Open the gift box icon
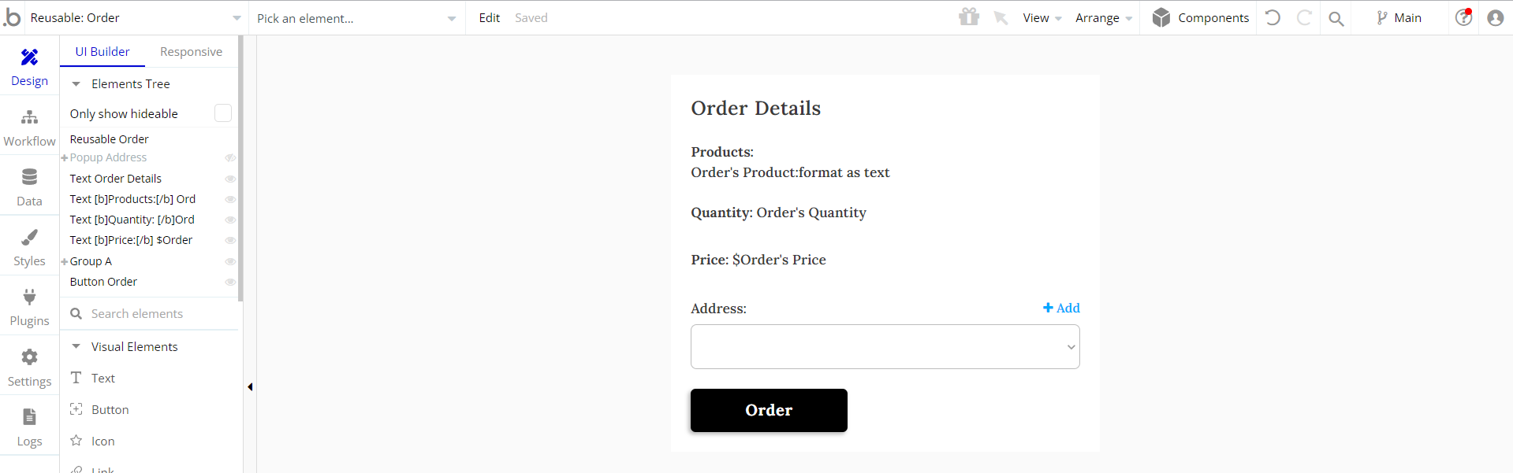1513x473 pixels. point(969,17)
